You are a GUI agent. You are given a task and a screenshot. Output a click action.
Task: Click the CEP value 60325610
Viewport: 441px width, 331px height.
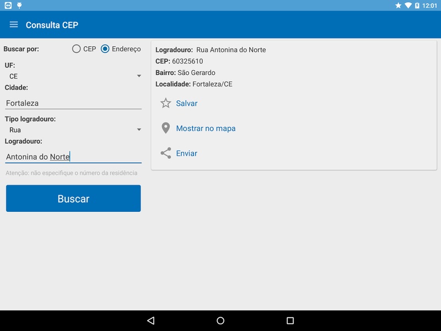tap(187, 61)
